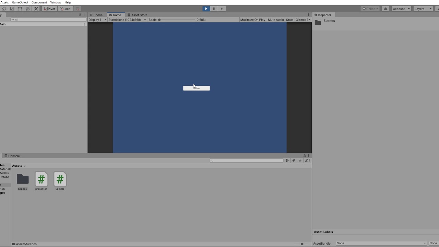Open the Collab dropdown
Viewport: 439px width, 247px height.
point(370,9)
